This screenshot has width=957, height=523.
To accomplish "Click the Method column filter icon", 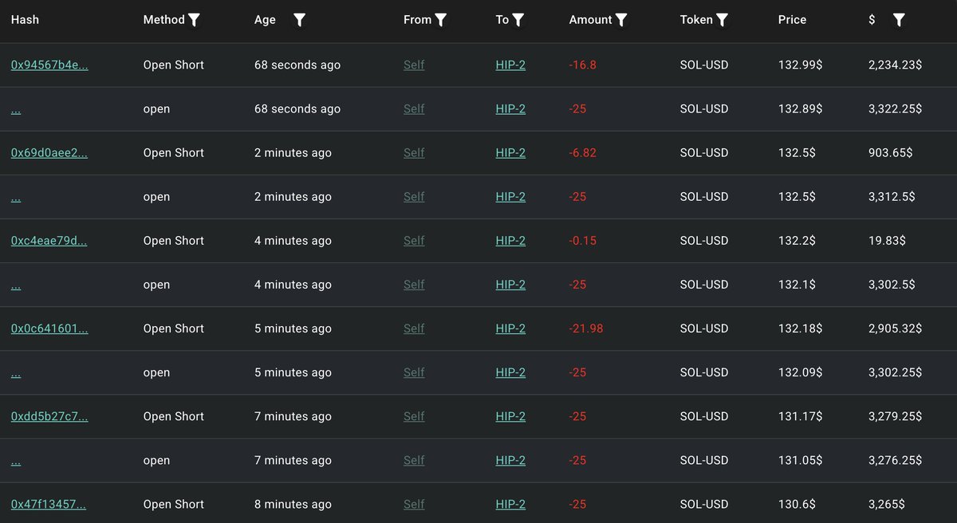I will (x=194, y=20).
